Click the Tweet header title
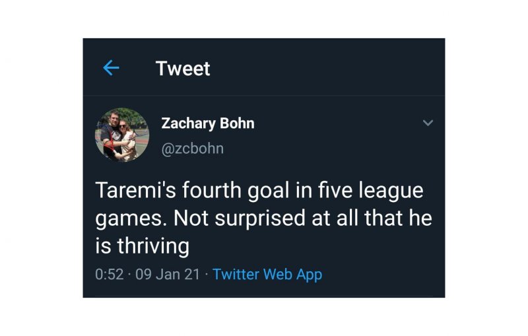Image resolution: width=528 pixels, height=336 pixels. pos(183,68)
